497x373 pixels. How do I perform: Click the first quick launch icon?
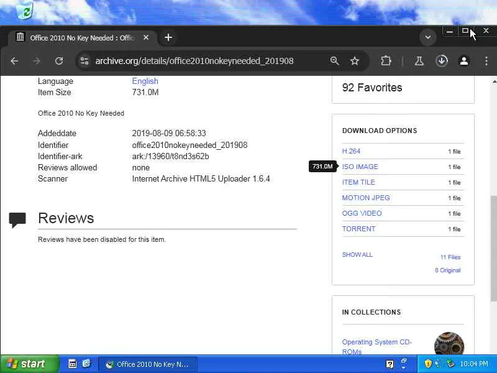click(73, 364)
